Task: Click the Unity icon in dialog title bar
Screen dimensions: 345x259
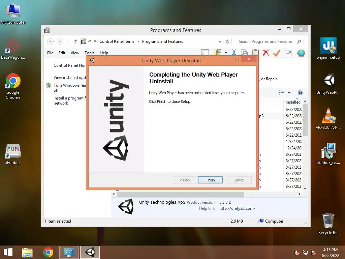Action: point(92,60)
